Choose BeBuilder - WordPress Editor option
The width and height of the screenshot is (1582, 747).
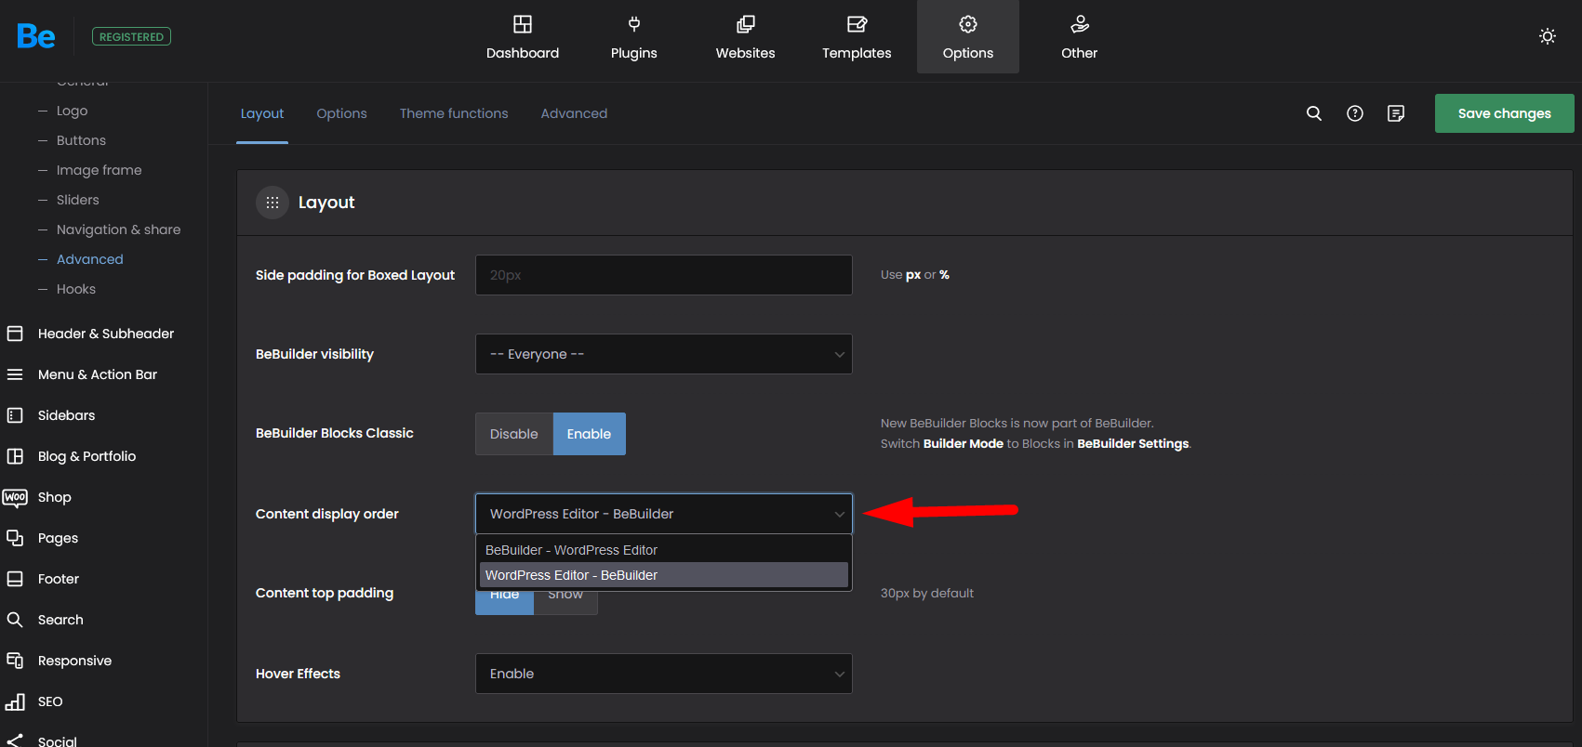[x=664, y=550]
